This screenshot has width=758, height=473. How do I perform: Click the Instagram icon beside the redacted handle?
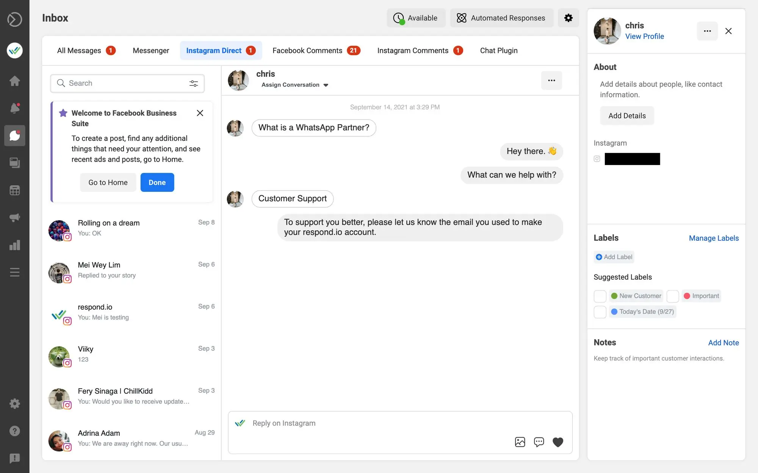[597, 159]
